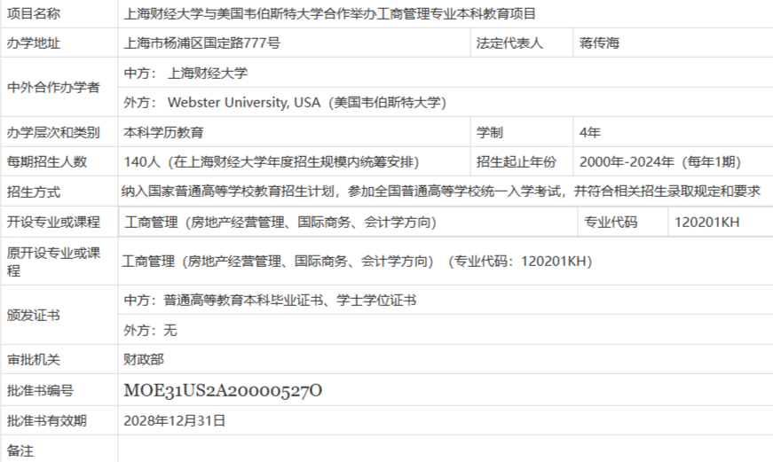Click the 办学地址 label
The height and width of the screenshot is (462, 773).
[x=34, y=43]
